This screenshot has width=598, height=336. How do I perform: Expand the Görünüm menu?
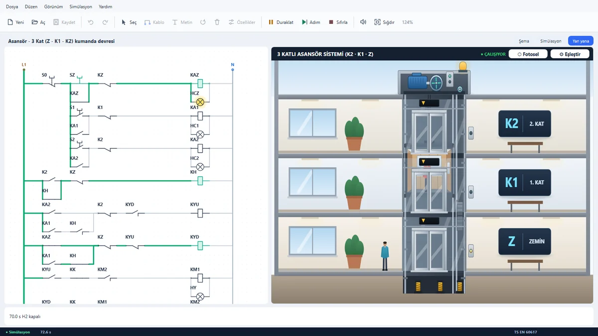click(x=53, y=7)
